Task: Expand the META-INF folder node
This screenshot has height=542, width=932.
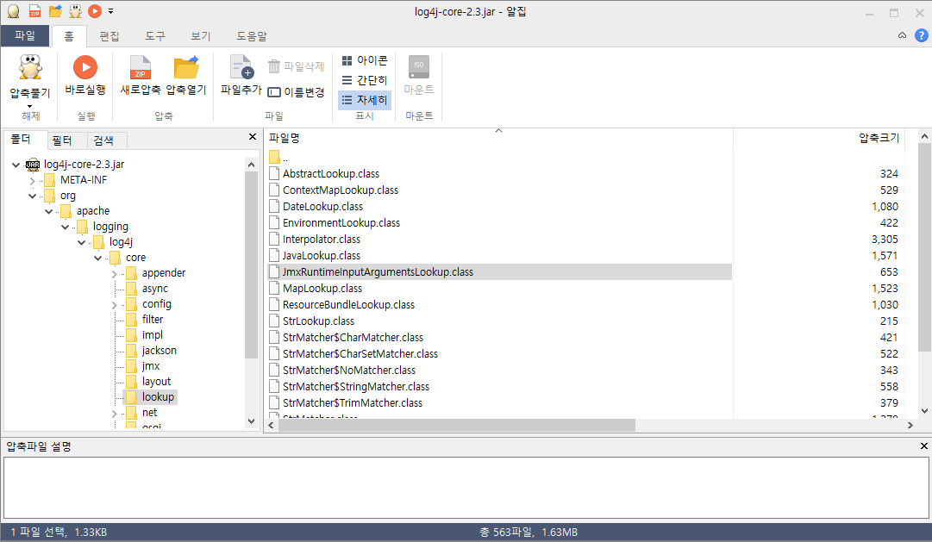Action: click(x=33, y=181)
